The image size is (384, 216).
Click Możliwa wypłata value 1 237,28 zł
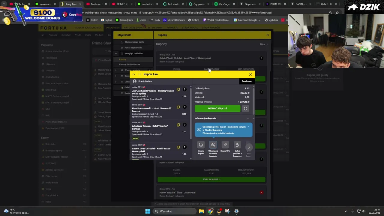coord(244,102)
